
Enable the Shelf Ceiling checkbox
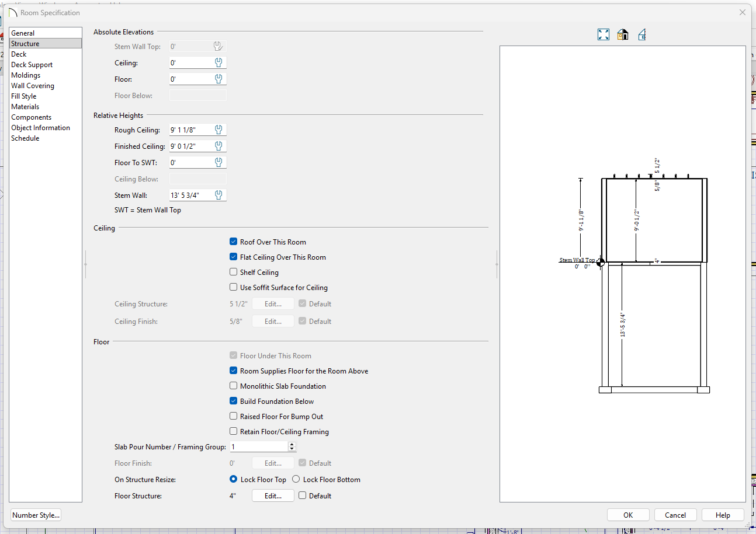point(234,273)
